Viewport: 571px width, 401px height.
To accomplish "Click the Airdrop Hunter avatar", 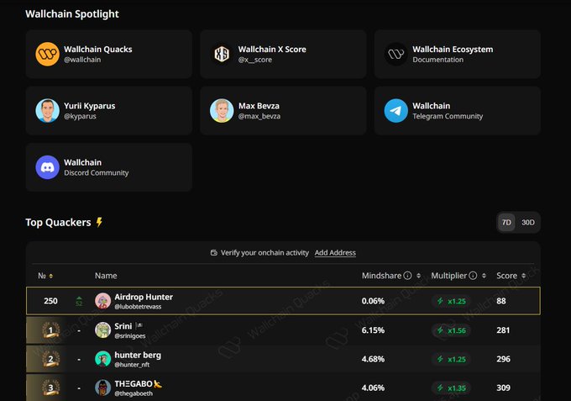I will pyautogui.click(x=102, y=301).
